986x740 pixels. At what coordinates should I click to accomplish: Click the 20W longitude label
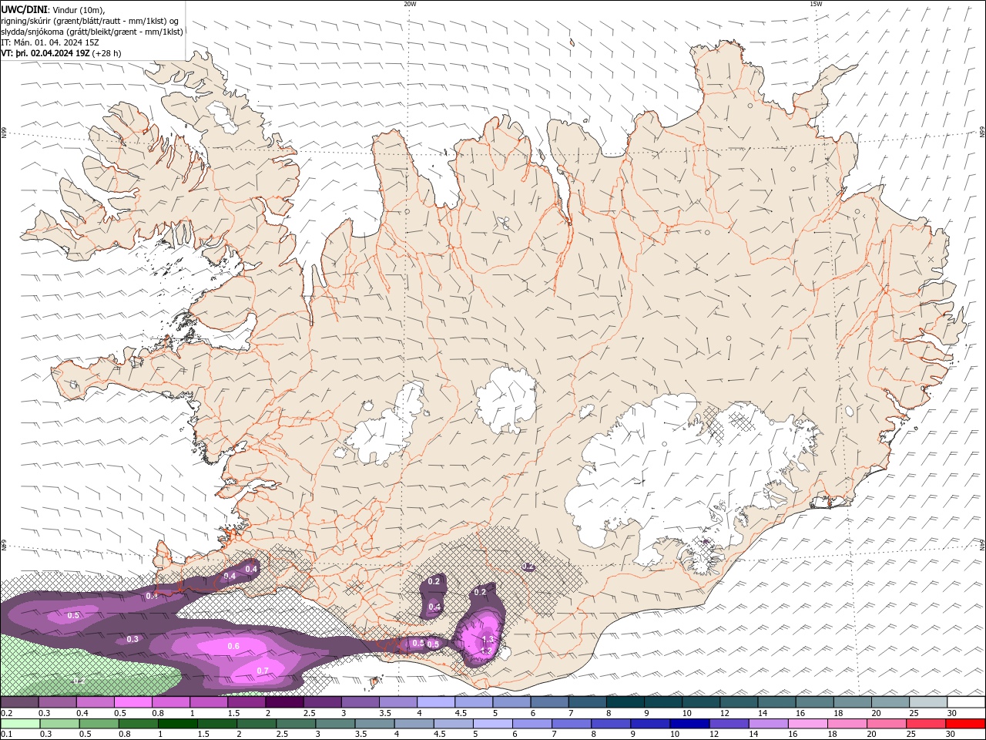pyautogui.click(x=410, y=4)
